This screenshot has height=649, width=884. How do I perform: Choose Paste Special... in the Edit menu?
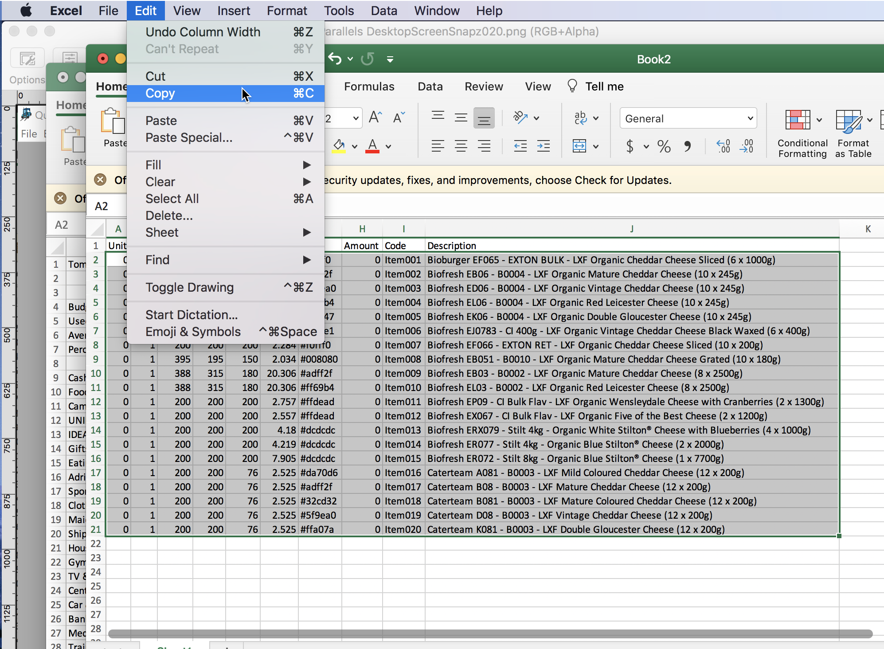[226, 137]
